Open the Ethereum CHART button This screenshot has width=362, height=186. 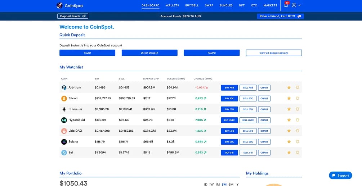(264, 109)
